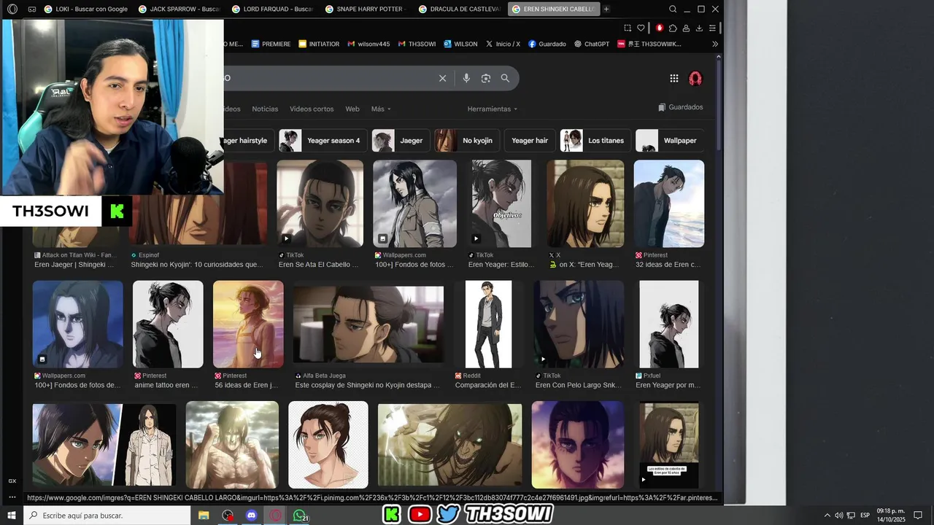Take a snapshot with the toolbar capture icon

[x=627, y=28]
